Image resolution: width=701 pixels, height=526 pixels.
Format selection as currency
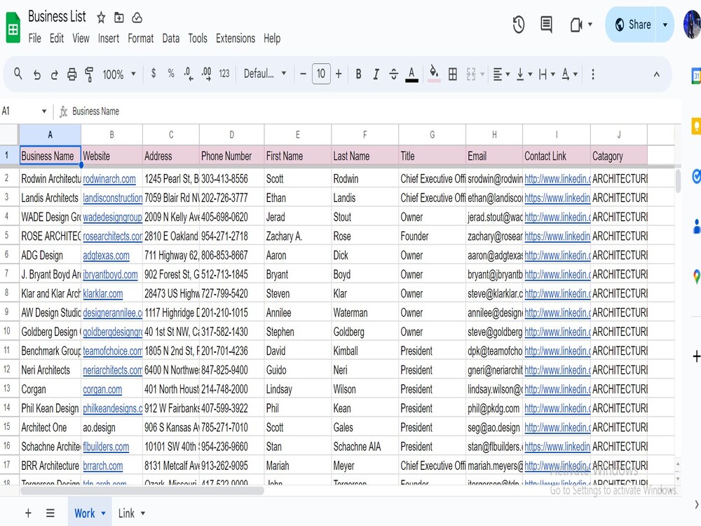pyautogui.click(x=154, y=73)
